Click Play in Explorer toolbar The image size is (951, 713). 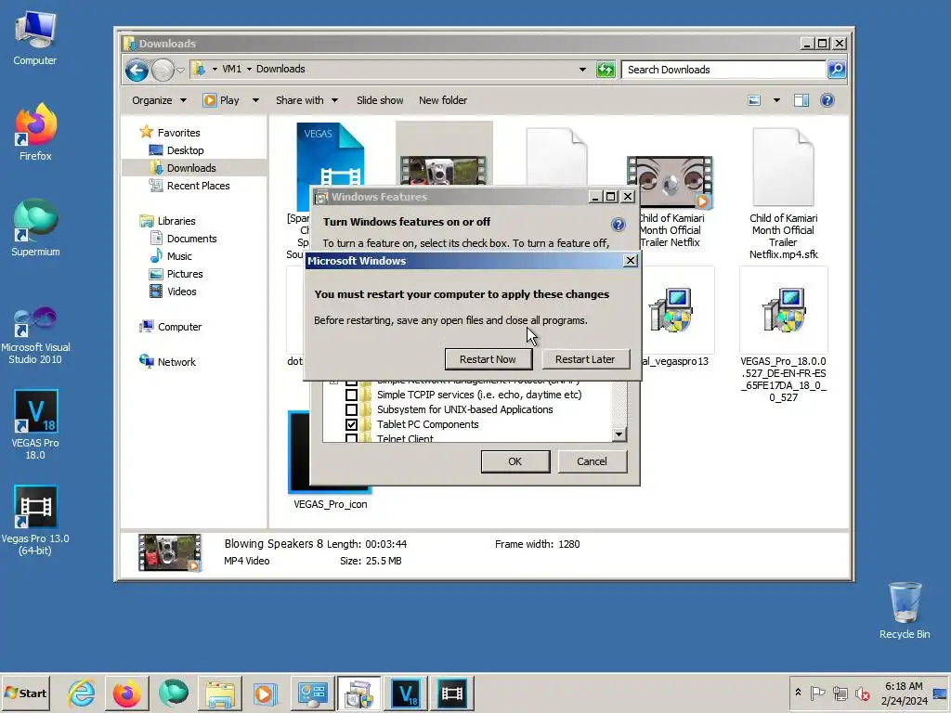[221, 100]
